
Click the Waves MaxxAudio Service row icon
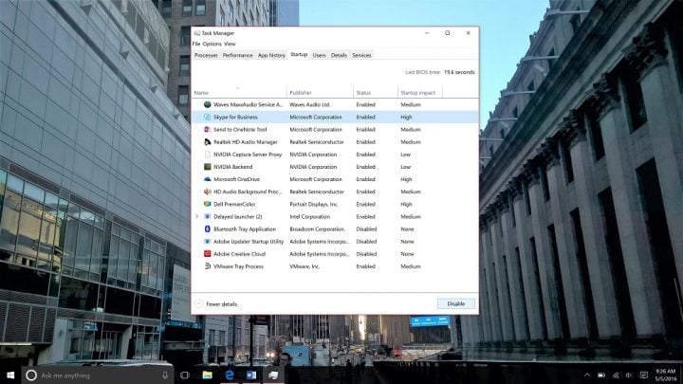[208, 104]
